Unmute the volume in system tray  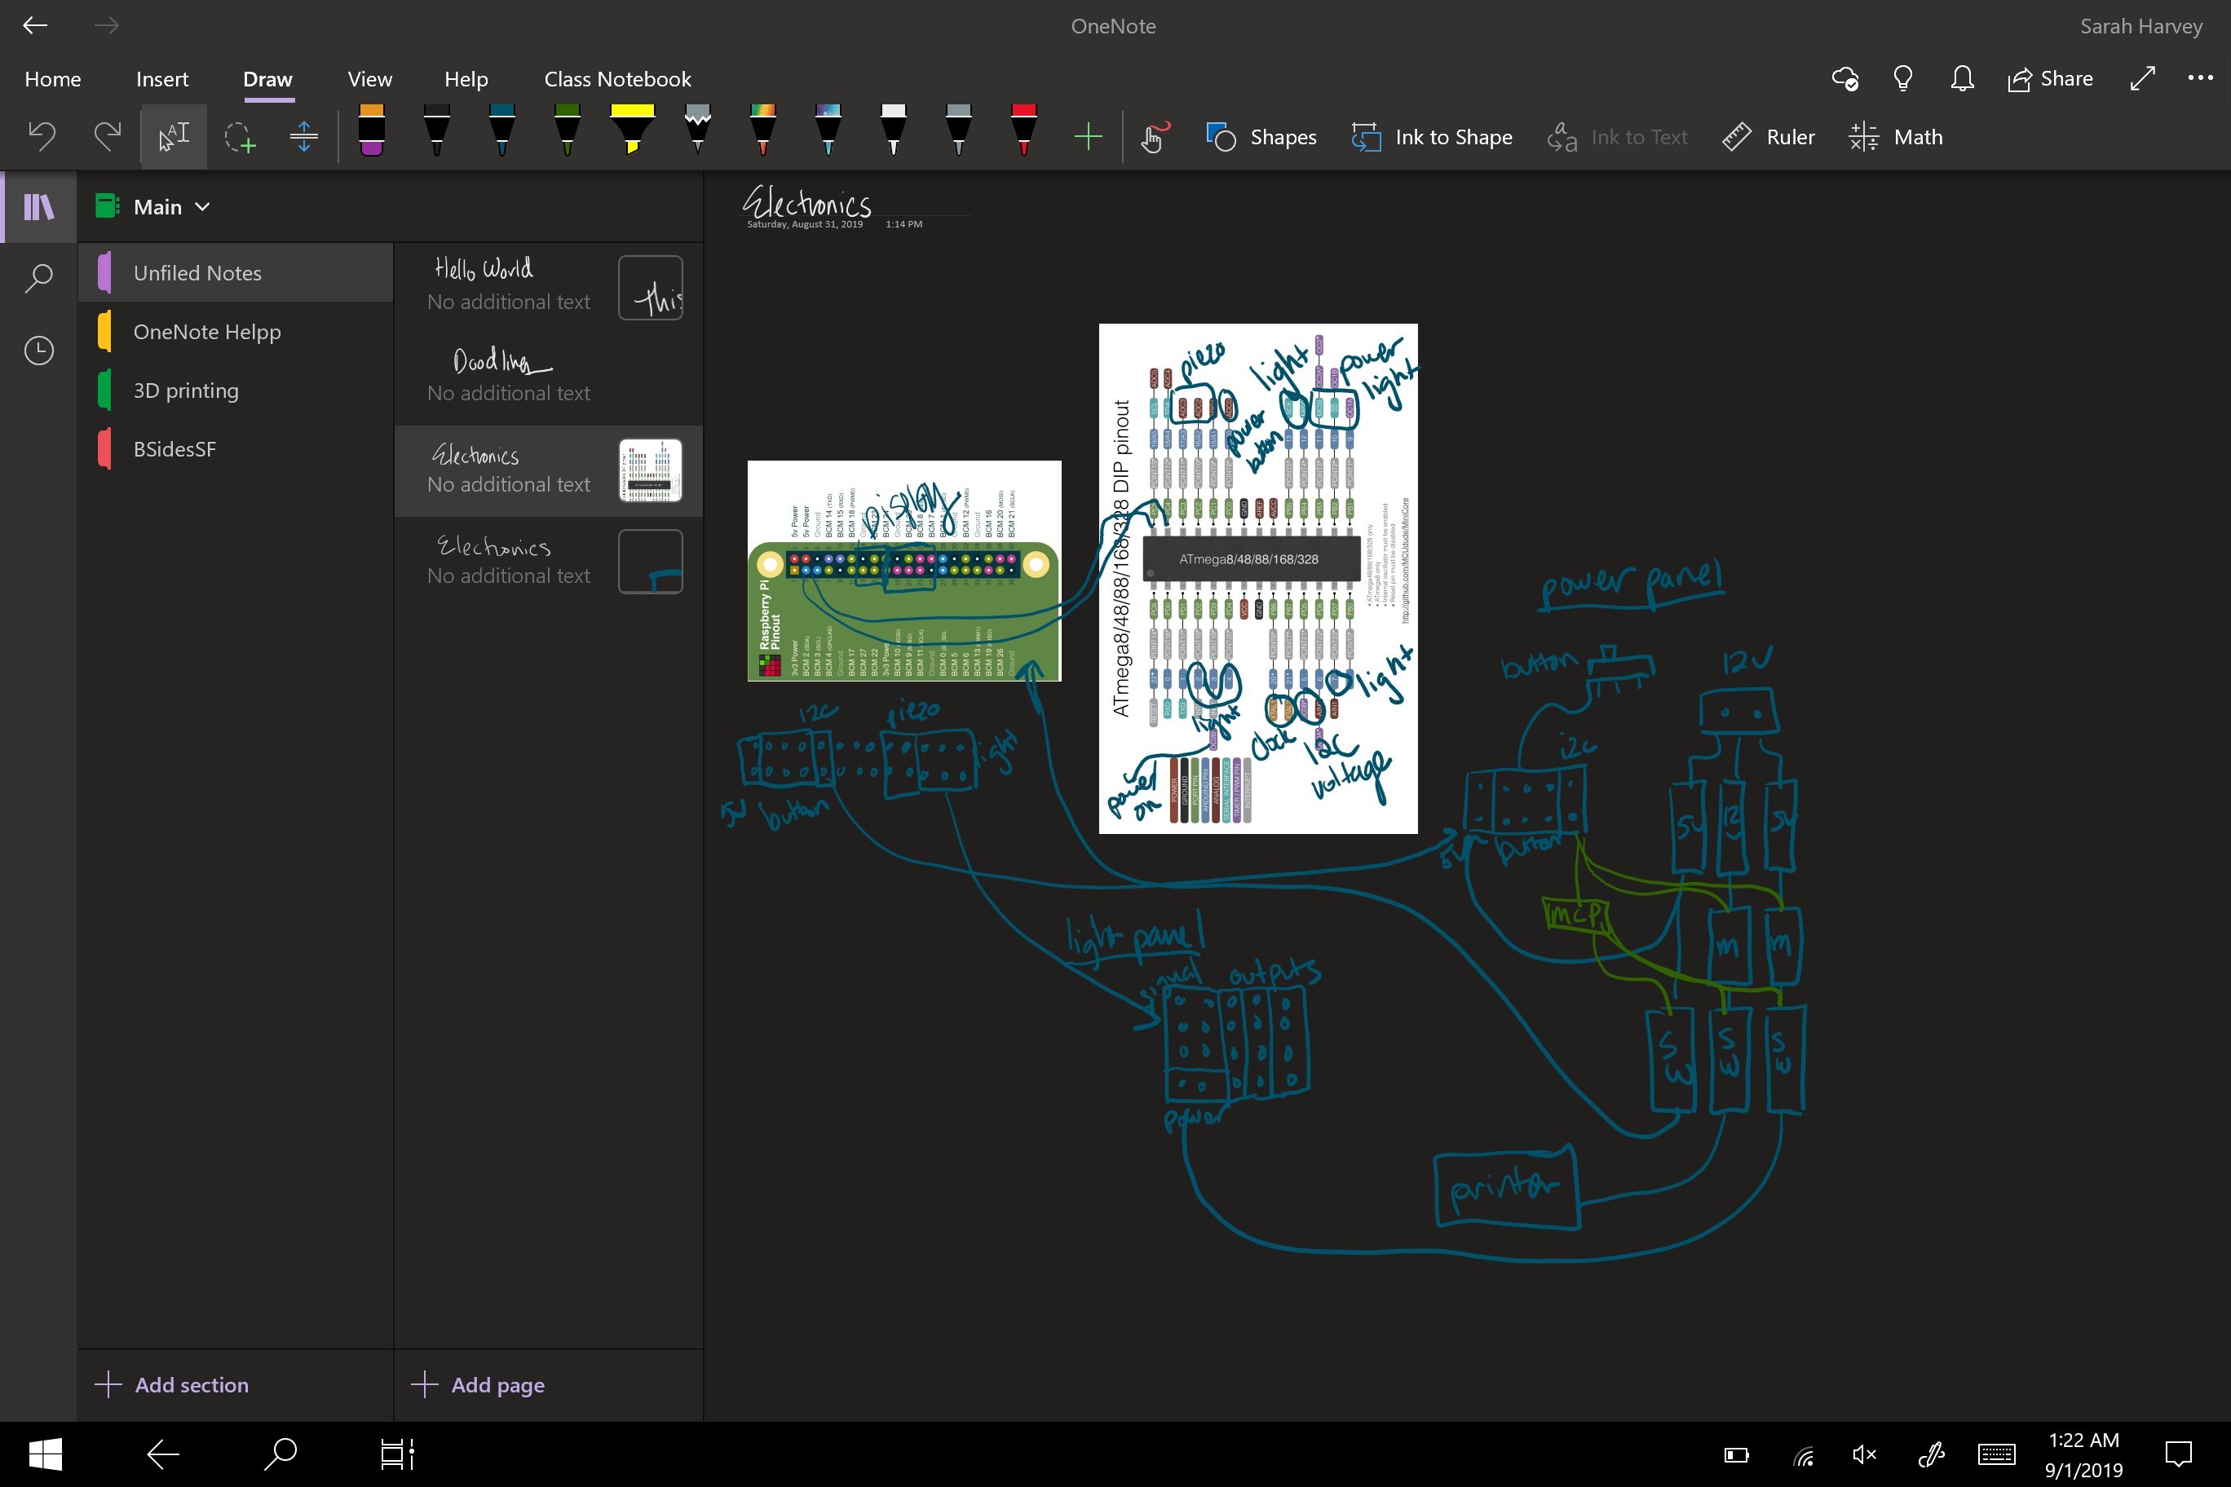1864,1454
